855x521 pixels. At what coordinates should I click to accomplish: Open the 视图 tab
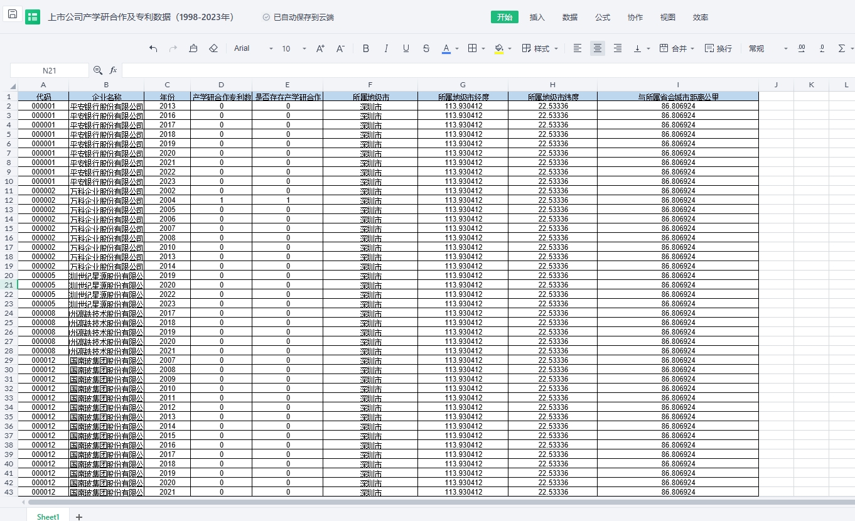pyautogui.click(x=668, y=18)
